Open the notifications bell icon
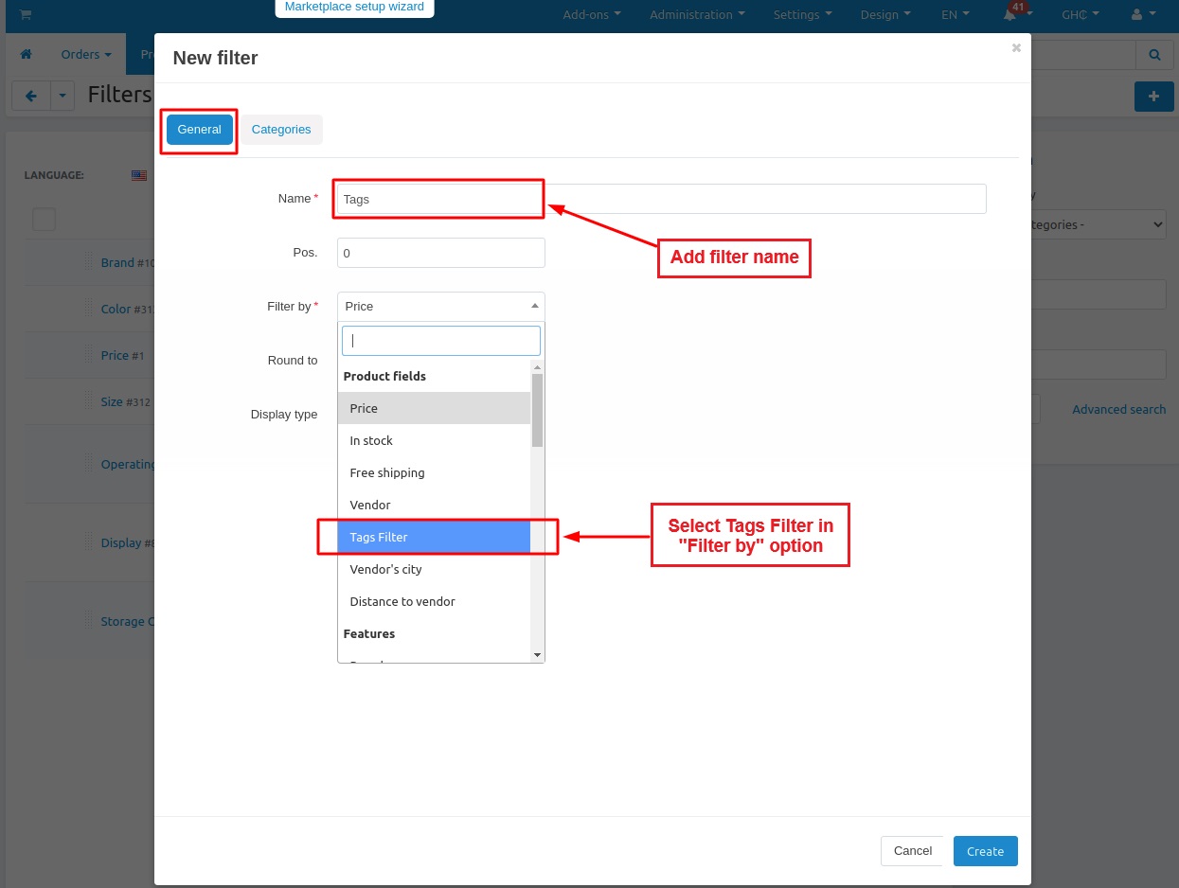The height and width of the screenshot is (888, 1179). coord(1010,15)
